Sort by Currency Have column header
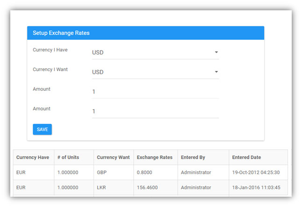 tap(34, 157)
